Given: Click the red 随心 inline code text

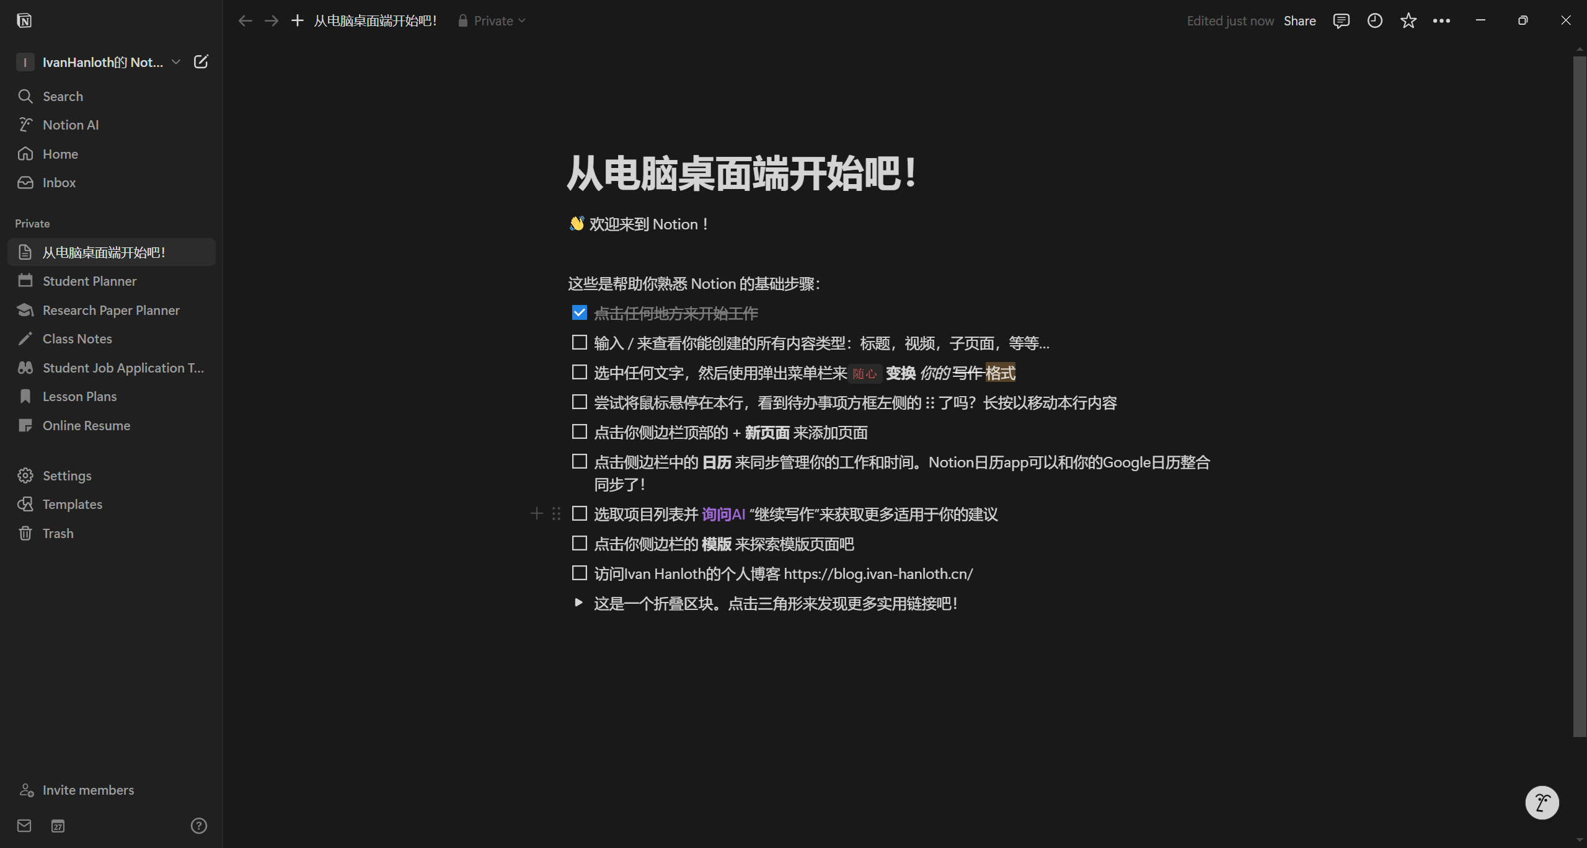Looking at the screenshot, I should [865, 373].
